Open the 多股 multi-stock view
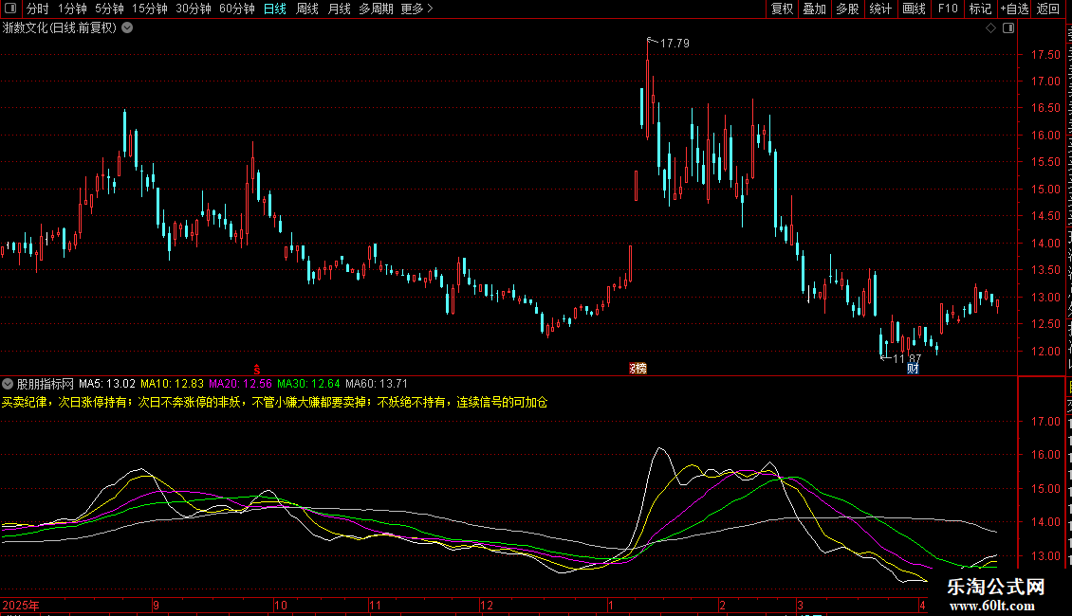Image resolution: width=1072 pixels, height=616 pixels. (x=847, y=9)
